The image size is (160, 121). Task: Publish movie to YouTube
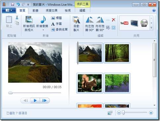(124, 23)
